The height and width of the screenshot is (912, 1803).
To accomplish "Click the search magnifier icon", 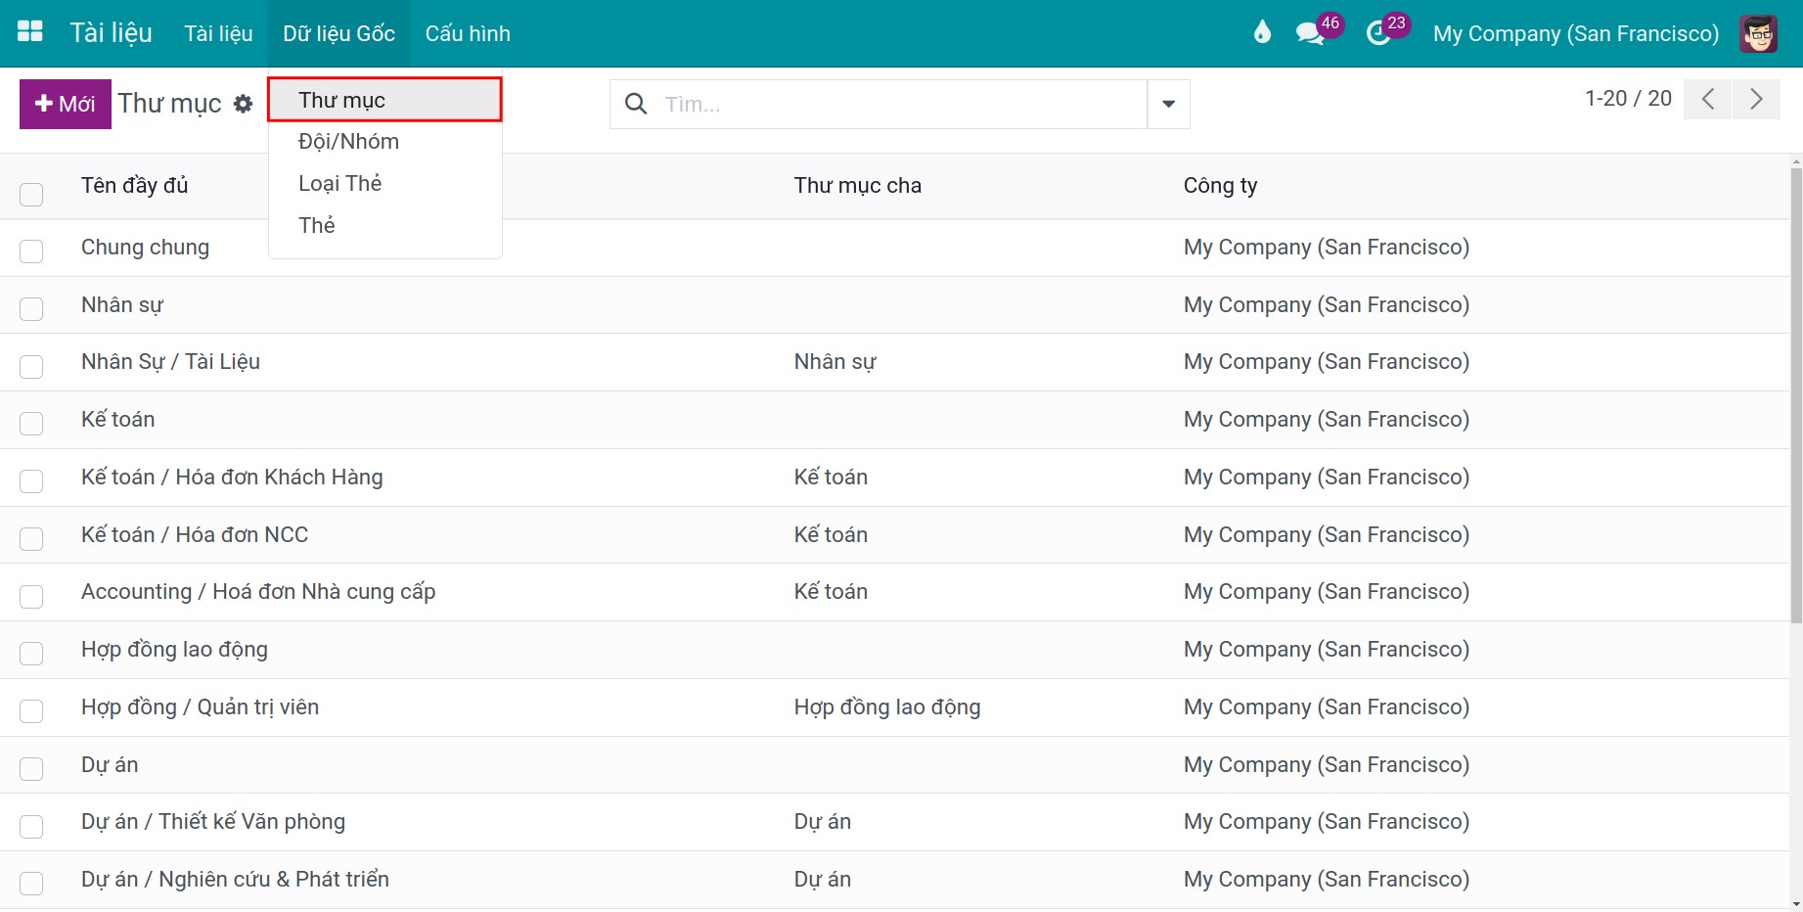I will (636, 104).
